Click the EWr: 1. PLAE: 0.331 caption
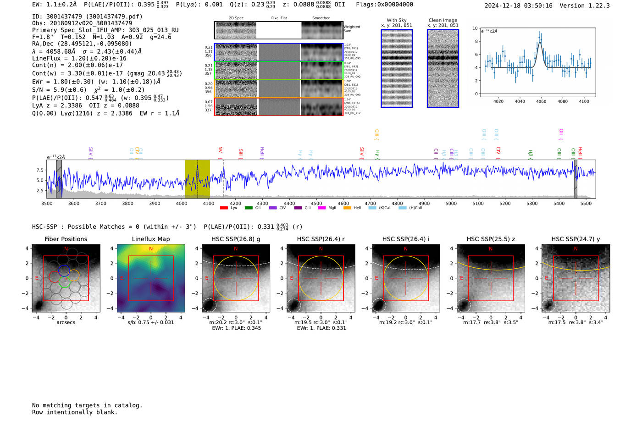 (321, 328)
